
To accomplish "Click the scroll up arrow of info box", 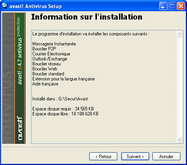I will pos(179,34).
